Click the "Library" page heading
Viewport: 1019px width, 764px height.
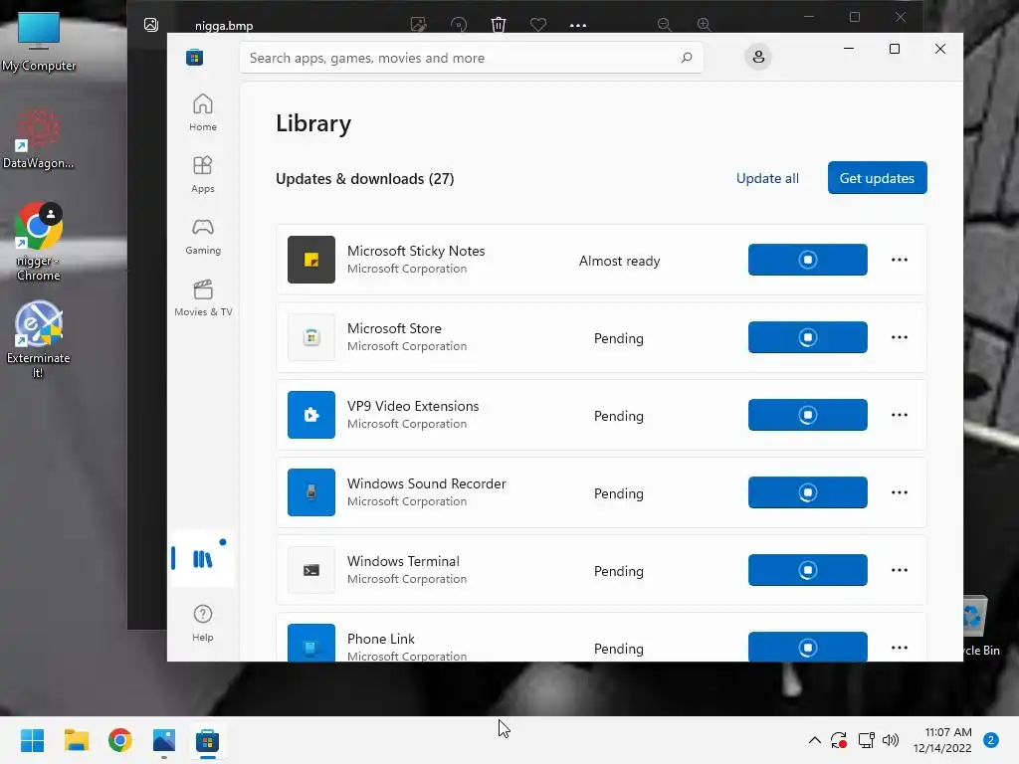(313, 123)
